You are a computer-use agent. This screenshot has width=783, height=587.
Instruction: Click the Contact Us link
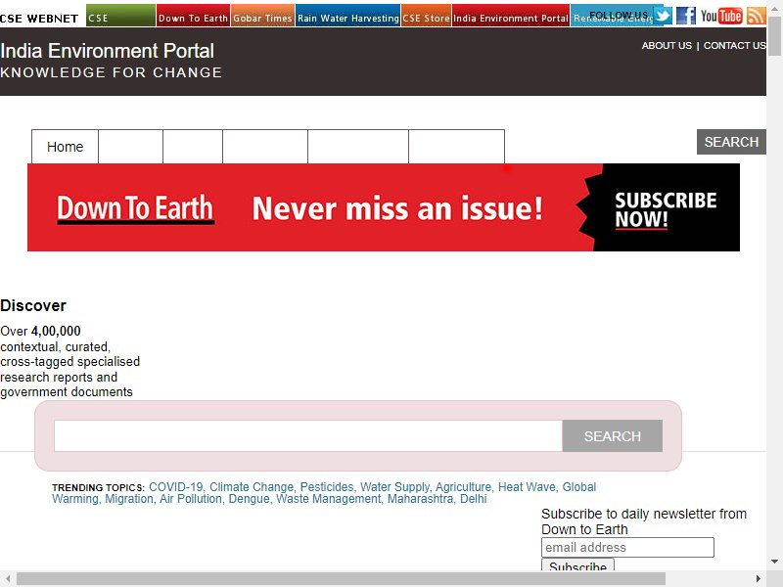tap(735, 45)
